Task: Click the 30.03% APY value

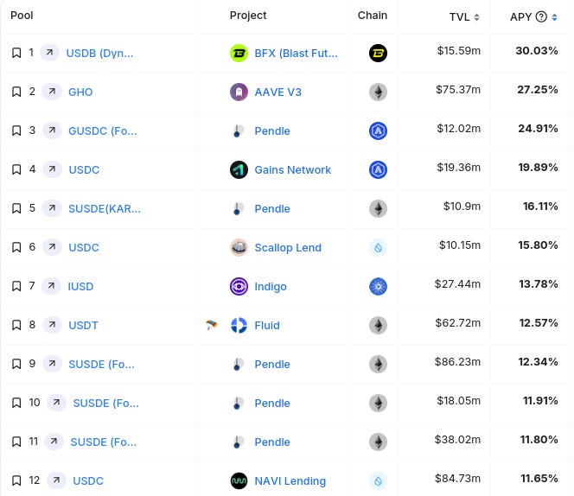Action: click(537, 50)
